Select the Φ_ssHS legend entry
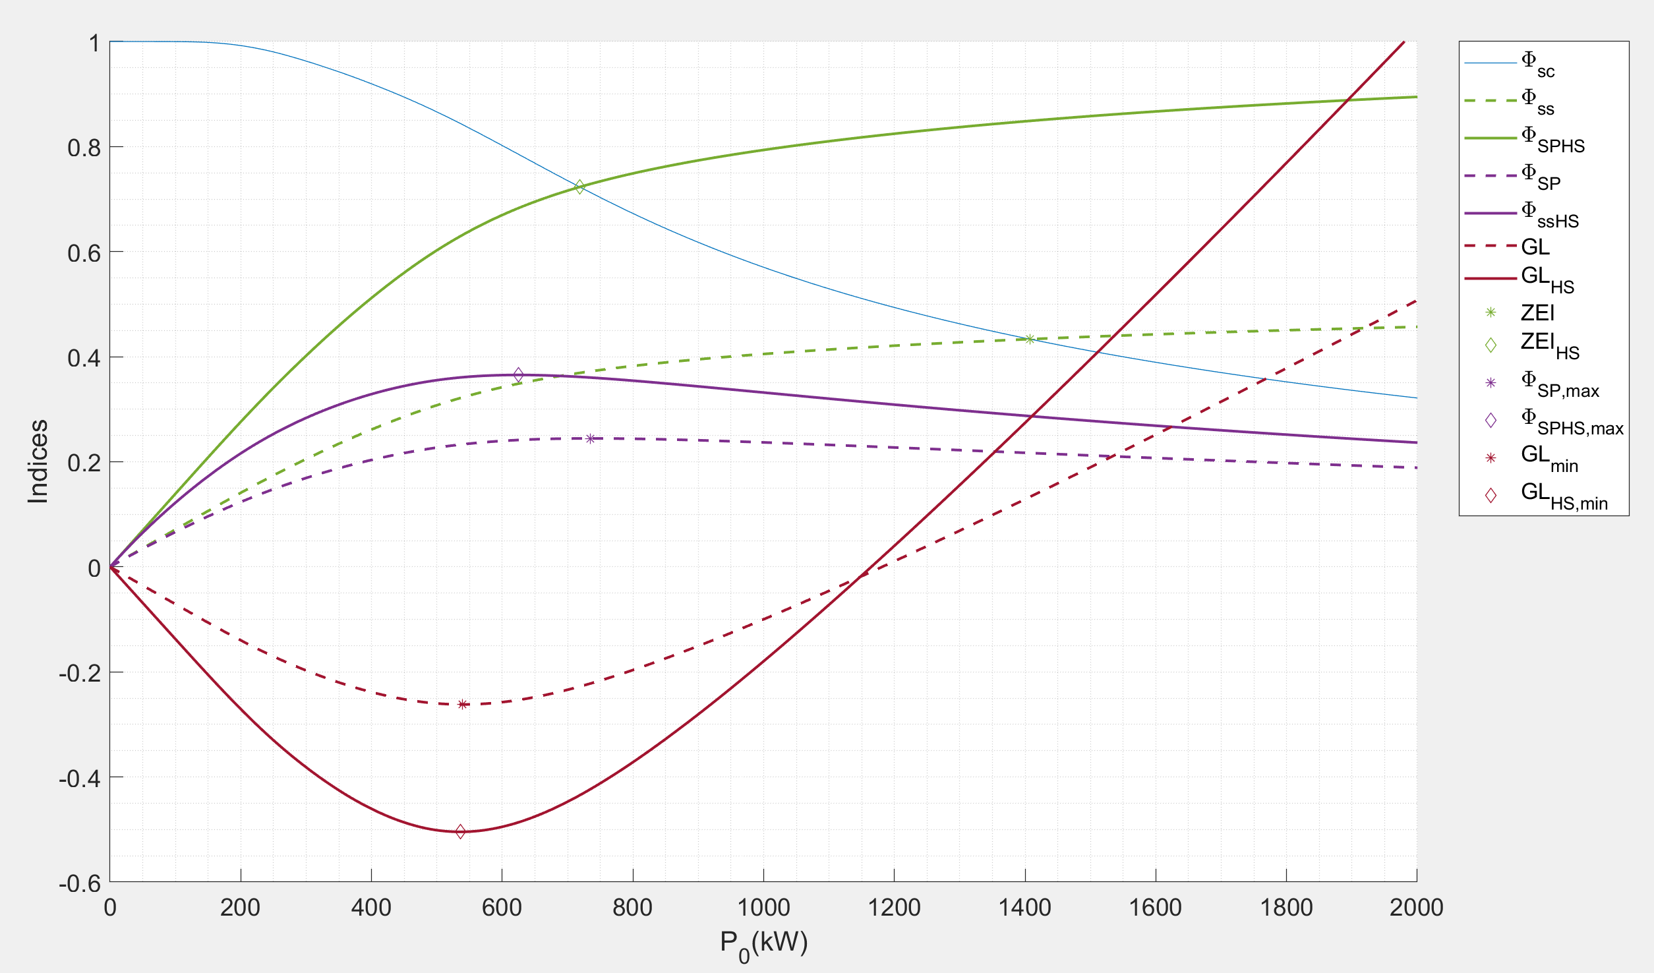Screen dimensions: 1654x973 (x=1549, y=214)
